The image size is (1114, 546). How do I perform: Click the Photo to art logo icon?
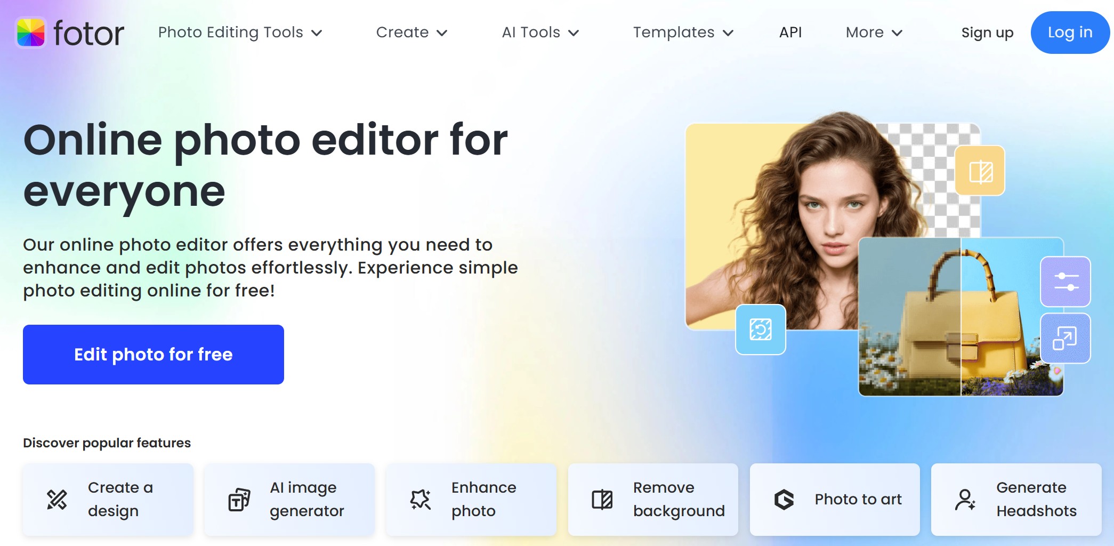pos(784,500)
